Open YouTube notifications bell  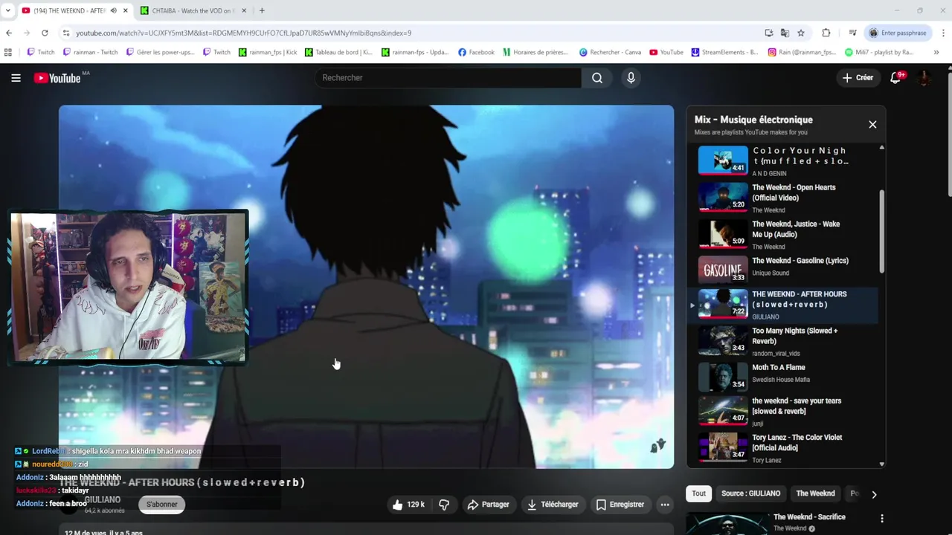coord(895,78)
